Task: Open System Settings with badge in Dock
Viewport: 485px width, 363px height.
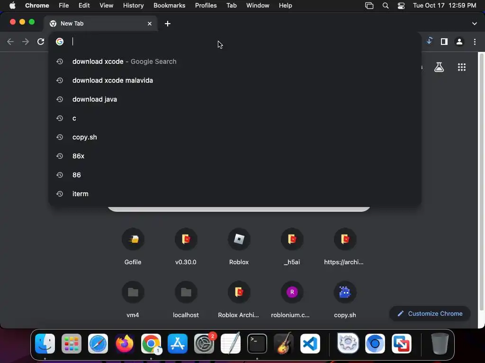Action: tap(204, 344)
